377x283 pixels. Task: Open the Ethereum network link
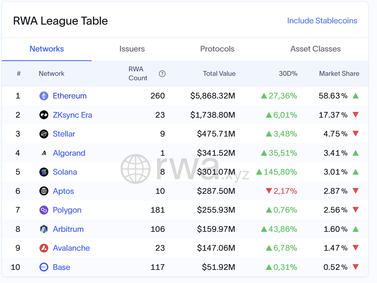pyautogui.click(x=70, y=96)
